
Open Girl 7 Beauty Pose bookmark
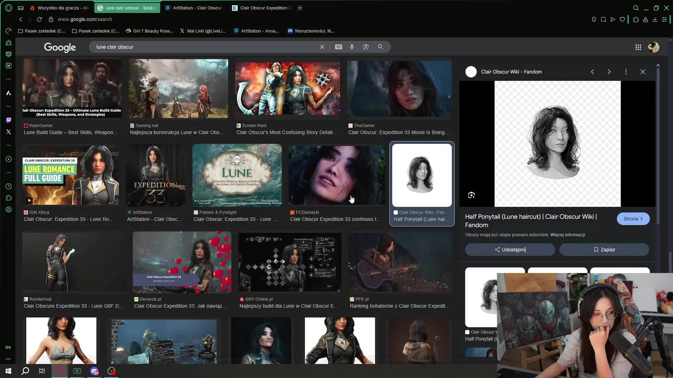pos(149,31)
